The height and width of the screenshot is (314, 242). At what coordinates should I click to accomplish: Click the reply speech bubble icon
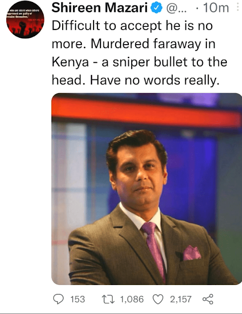[58, 299]
